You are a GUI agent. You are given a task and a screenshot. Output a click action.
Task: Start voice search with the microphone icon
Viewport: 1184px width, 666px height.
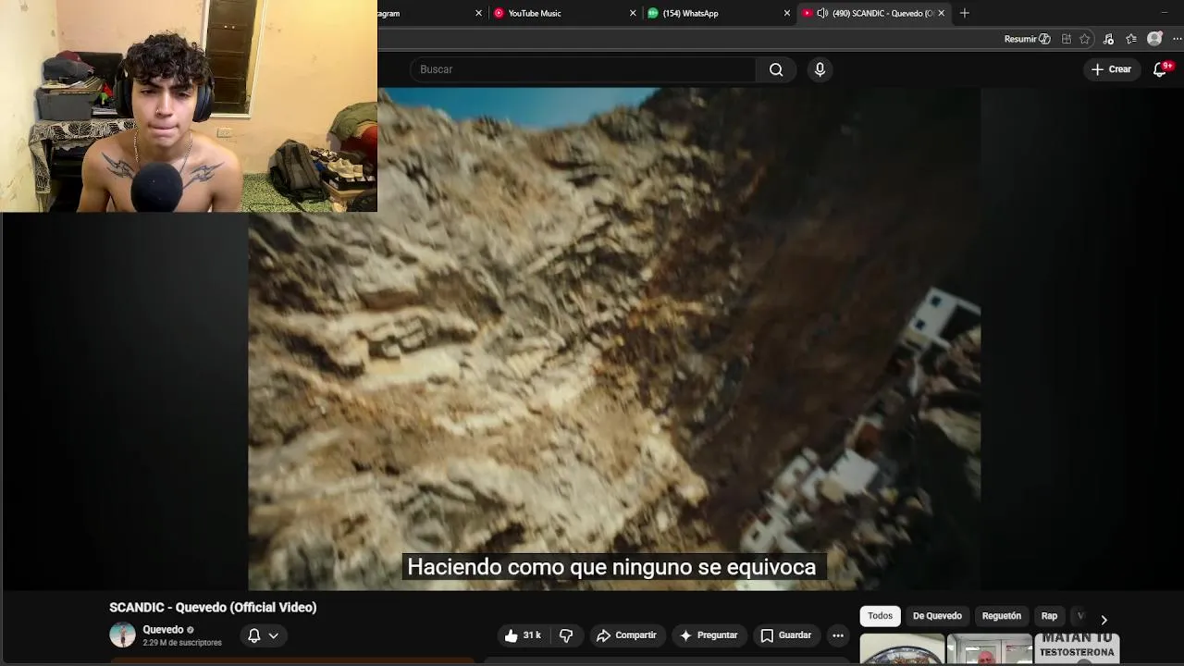click(820, 69)
